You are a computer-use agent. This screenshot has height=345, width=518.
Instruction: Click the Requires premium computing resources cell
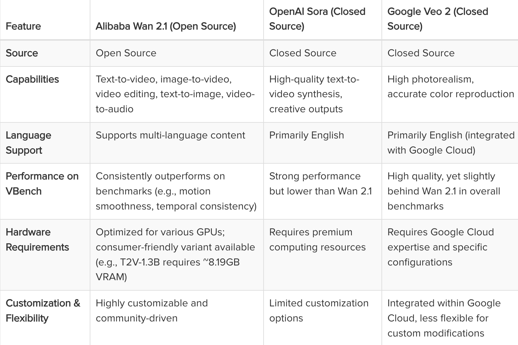tap(317, 240)
